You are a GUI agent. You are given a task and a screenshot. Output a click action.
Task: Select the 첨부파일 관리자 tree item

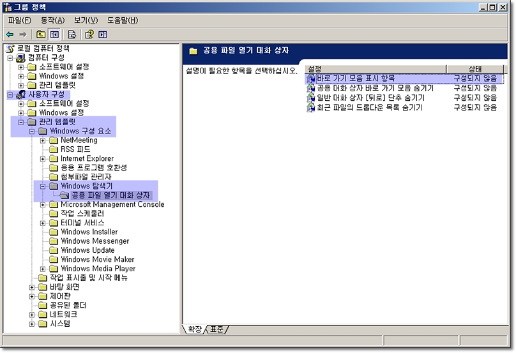[x=86, y=177]
